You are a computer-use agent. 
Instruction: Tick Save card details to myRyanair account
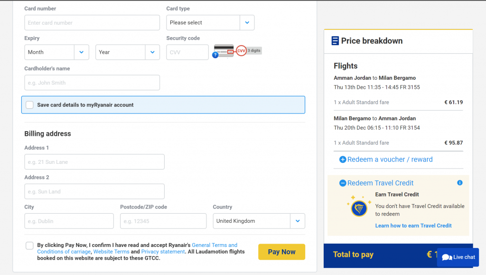click(x=29, y=105)
